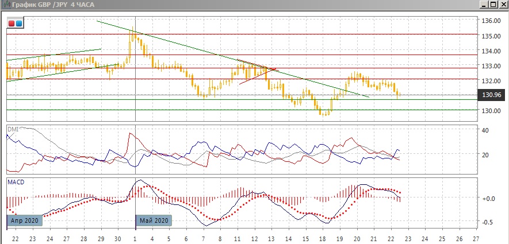The width and height of the screenshot is (509, 244).
Task: Click date 30 on the time axis
Action: tap(117, 238)
